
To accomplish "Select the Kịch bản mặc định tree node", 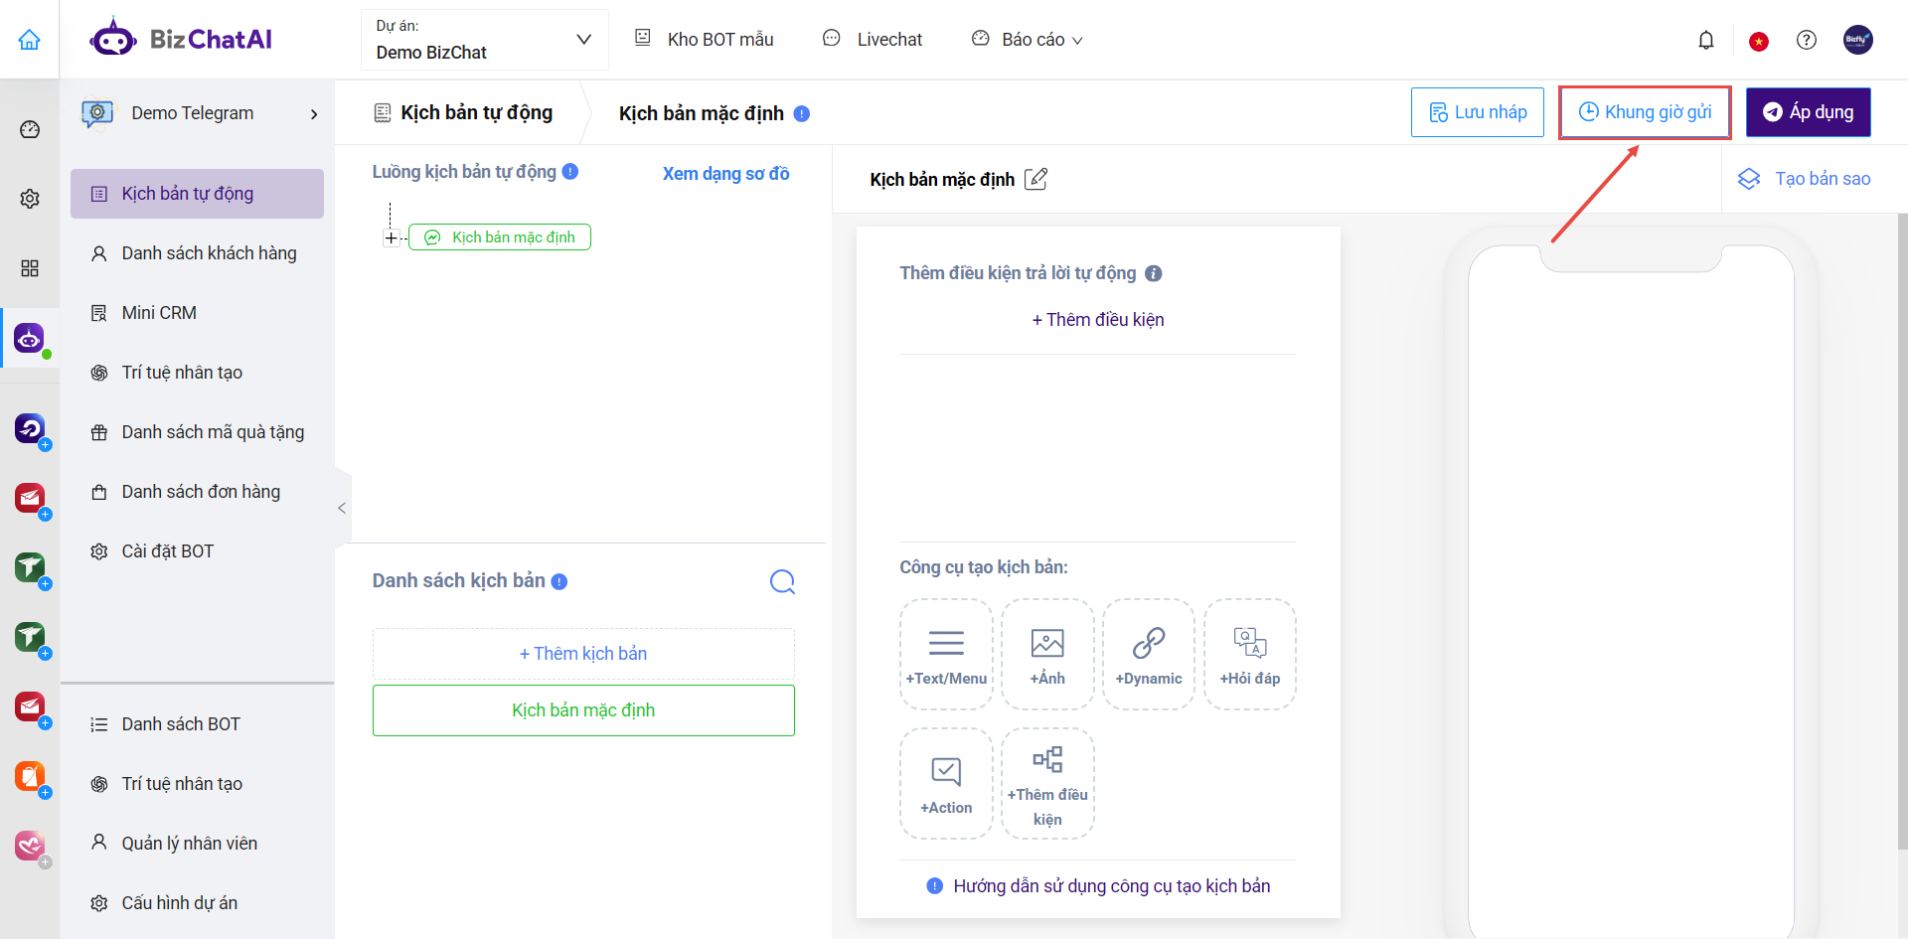I will [x=500, y=237].
